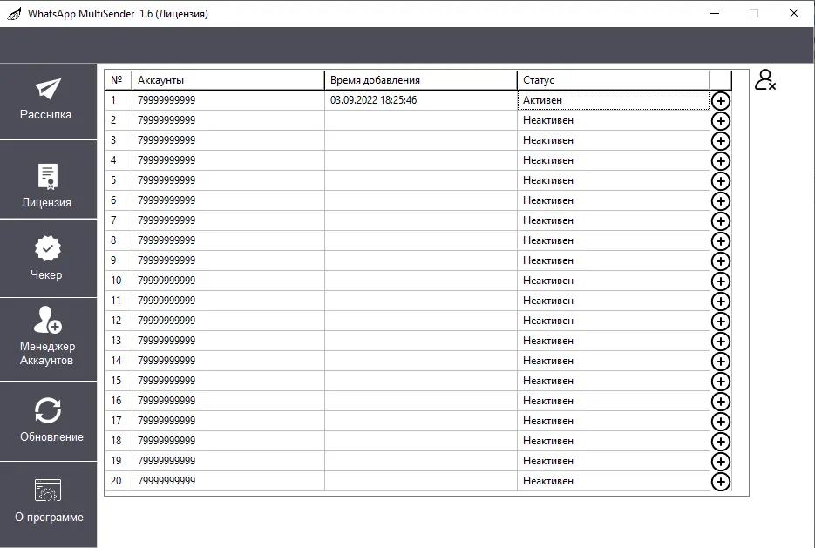Select the 03.09.2022 18:25:46 time cell
Image resolution: width=815 pixels, height=548 pixels.
[421, 100]
